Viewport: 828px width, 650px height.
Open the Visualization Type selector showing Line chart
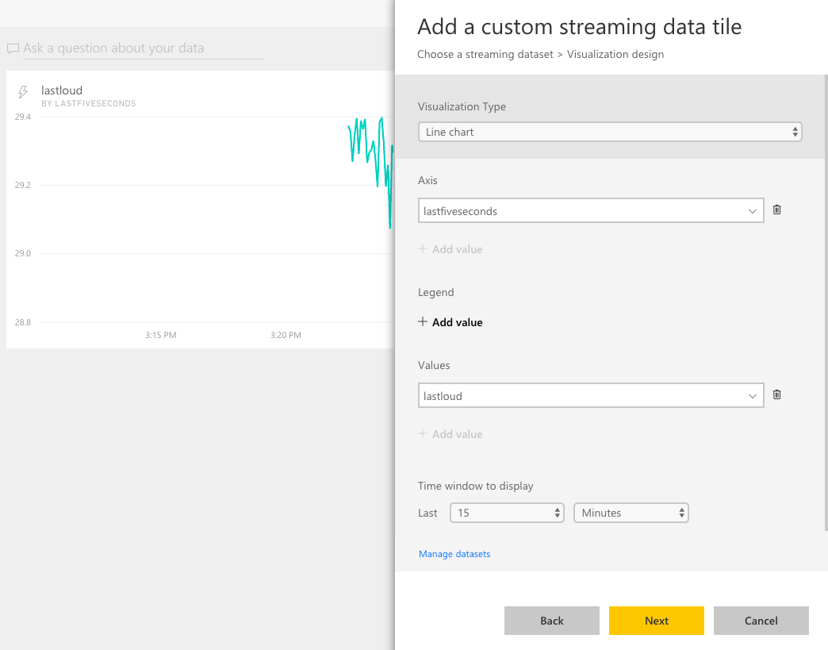click(610, 132)
